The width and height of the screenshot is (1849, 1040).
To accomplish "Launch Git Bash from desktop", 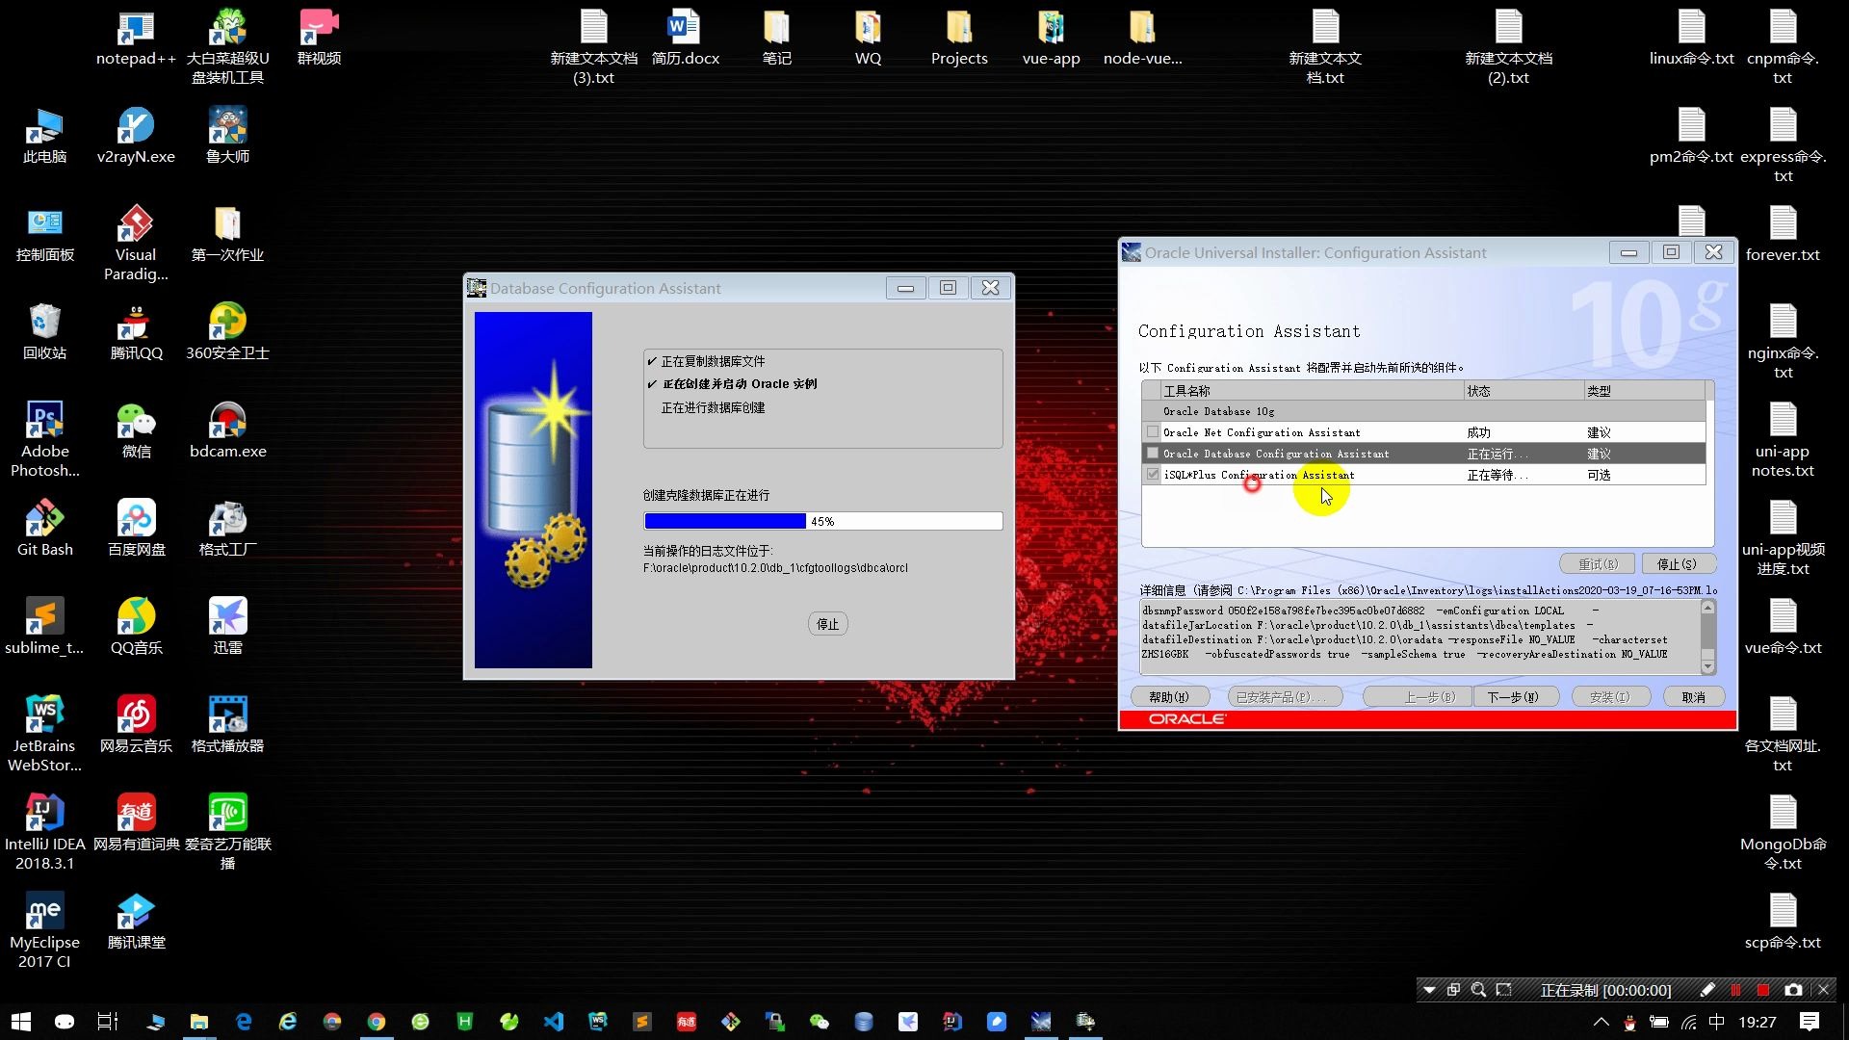I will coord(44,529).
